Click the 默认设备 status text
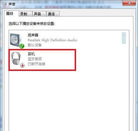138x131 pixels. click(35, 45)
